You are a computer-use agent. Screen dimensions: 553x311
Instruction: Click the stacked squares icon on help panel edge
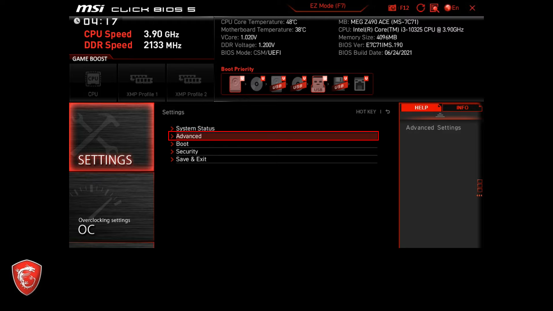tap(480, 186)
